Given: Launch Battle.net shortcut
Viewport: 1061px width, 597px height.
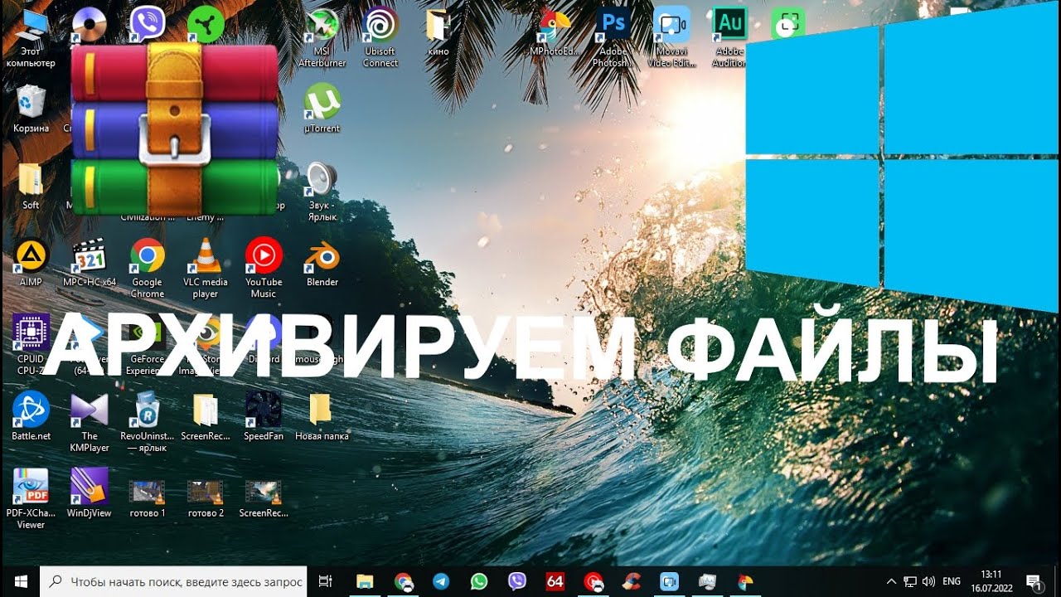Looking at the screenshot, I should tap(31, 416).
